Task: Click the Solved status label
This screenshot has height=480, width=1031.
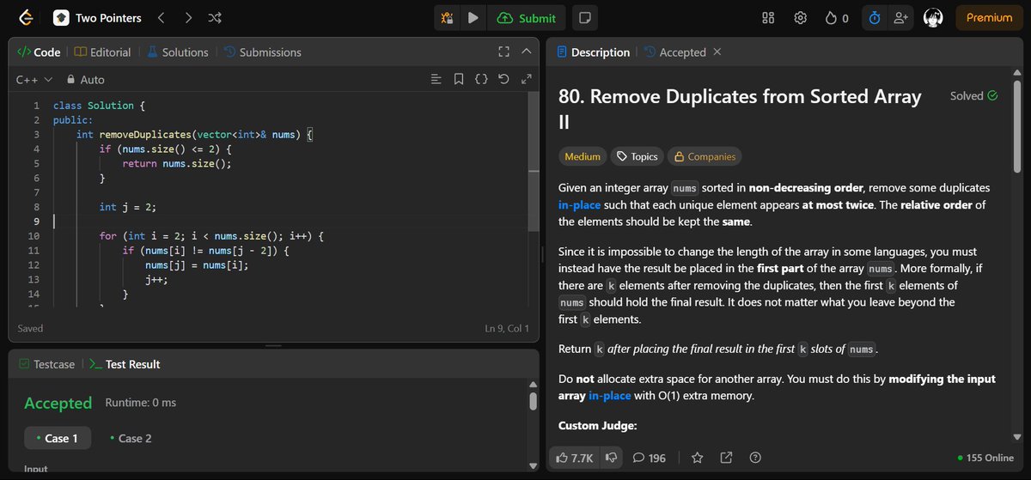Action: (973, 96)
